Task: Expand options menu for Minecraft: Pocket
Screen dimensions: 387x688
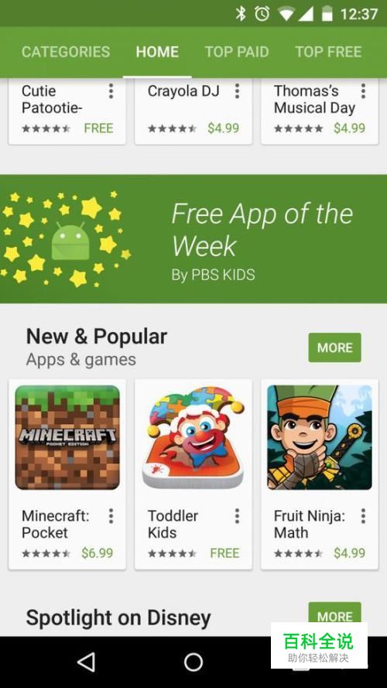Action: (x=111, y=516)
